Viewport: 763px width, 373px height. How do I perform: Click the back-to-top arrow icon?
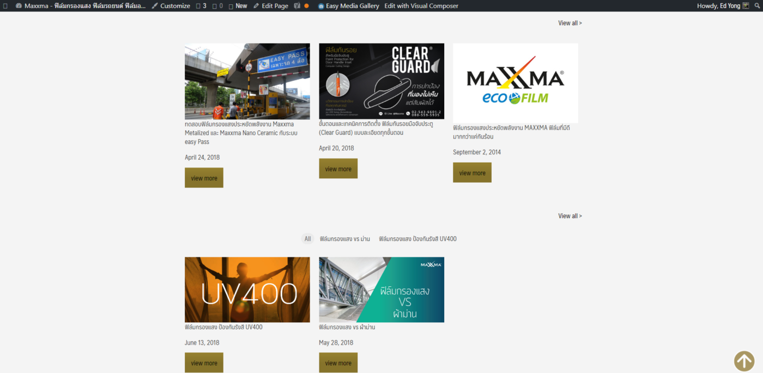[x=744, y=361]
